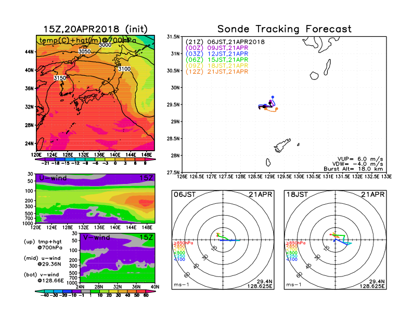This screenshot has height=318, width=412.
Task: Click the "44N" label on temperature map
Action: click(x=29, y=51)
